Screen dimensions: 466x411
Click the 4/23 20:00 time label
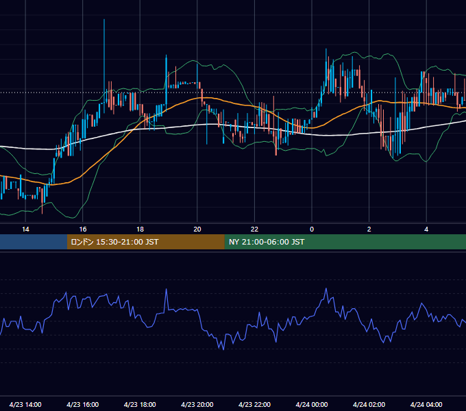[x=197, y=404]
